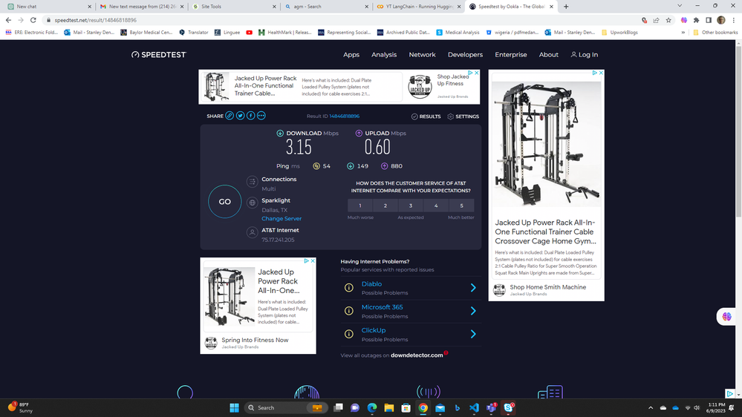Rate AT&T customer service 2
Viewport: 742px width, 417px height.
[x=385, y=206]
